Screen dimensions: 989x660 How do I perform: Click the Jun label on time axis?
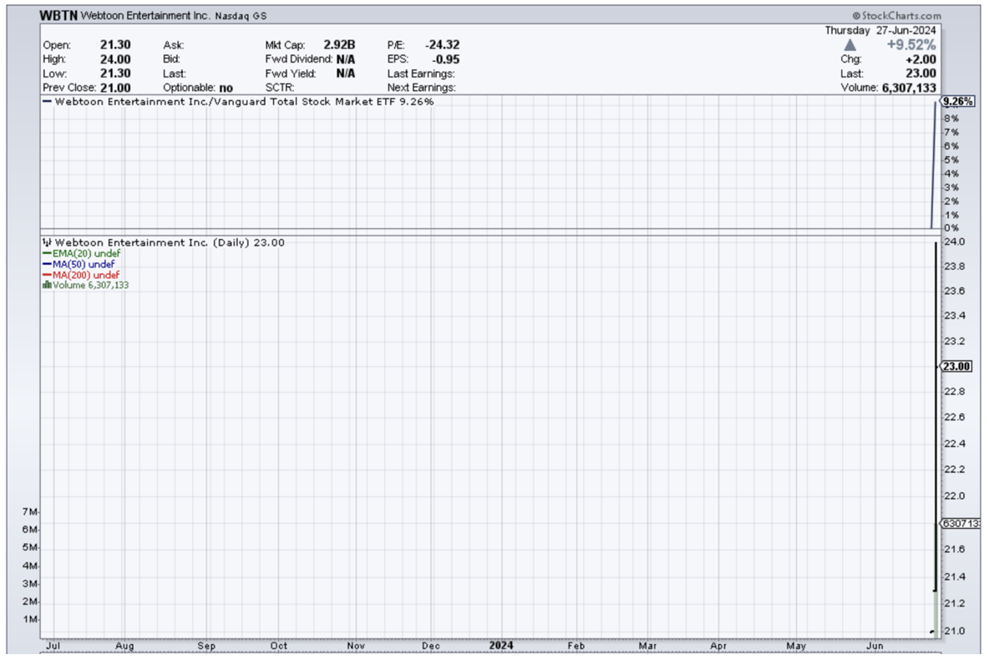pyautogui.click(x=875, y=646)
